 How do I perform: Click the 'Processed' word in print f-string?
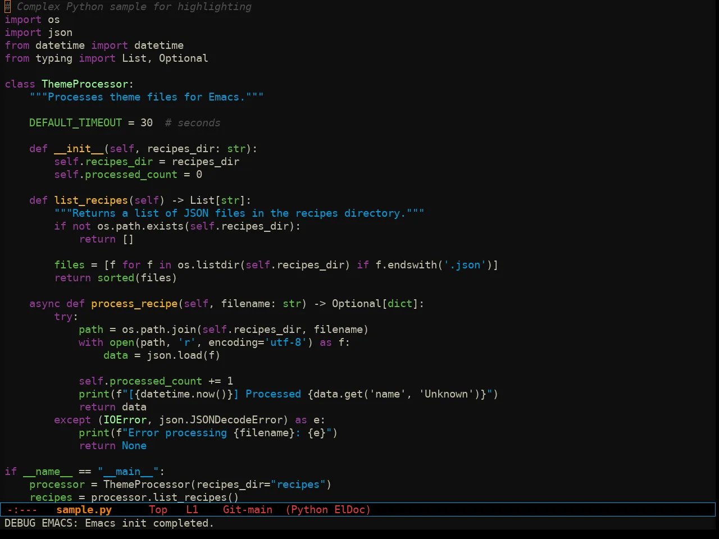click(x=273, y=394)
